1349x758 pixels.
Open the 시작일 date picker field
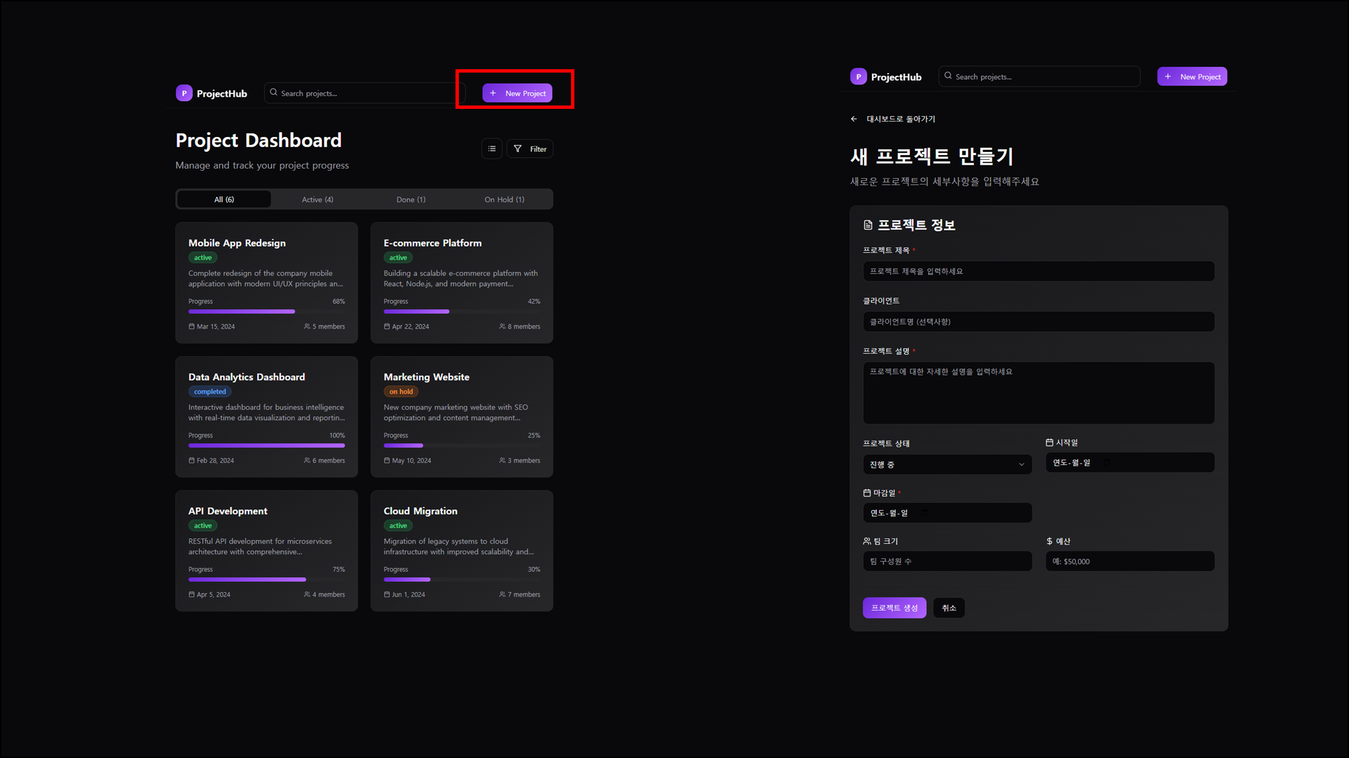[1129, 462]
